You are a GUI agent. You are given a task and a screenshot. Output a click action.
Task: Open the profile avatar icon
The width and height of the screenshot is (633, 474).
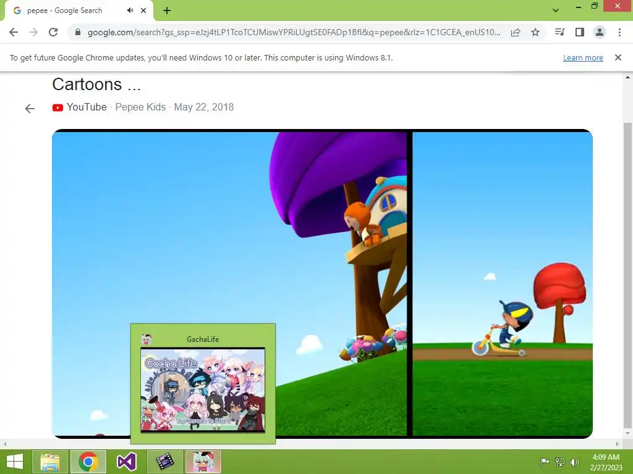coord(600,32)
